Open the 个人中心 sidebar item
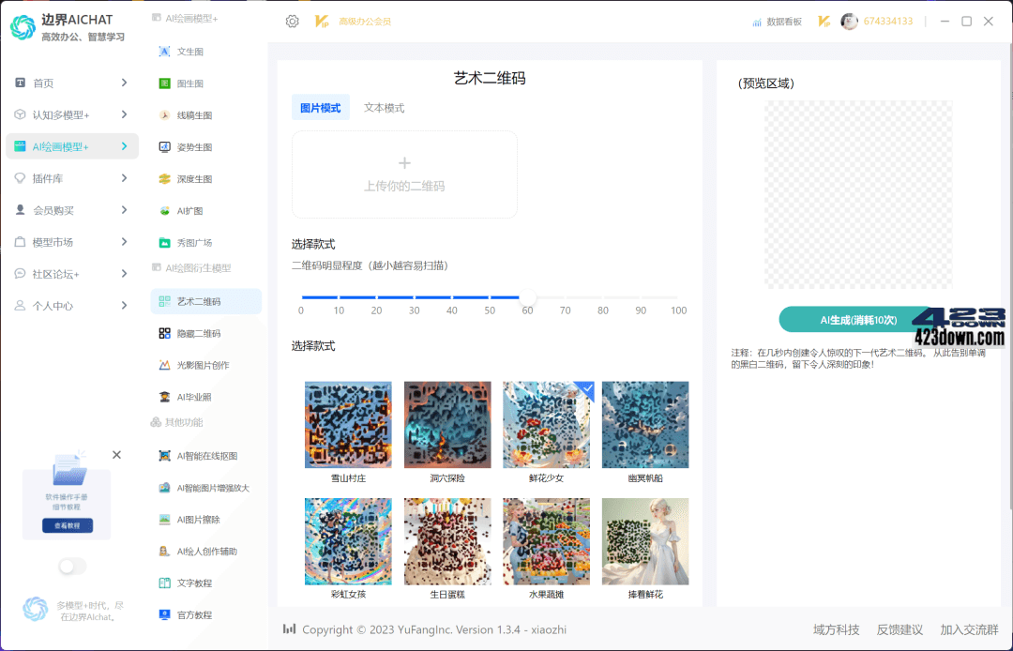The image size is (1013, 651). pyautogui.click(x=71, y=306)
